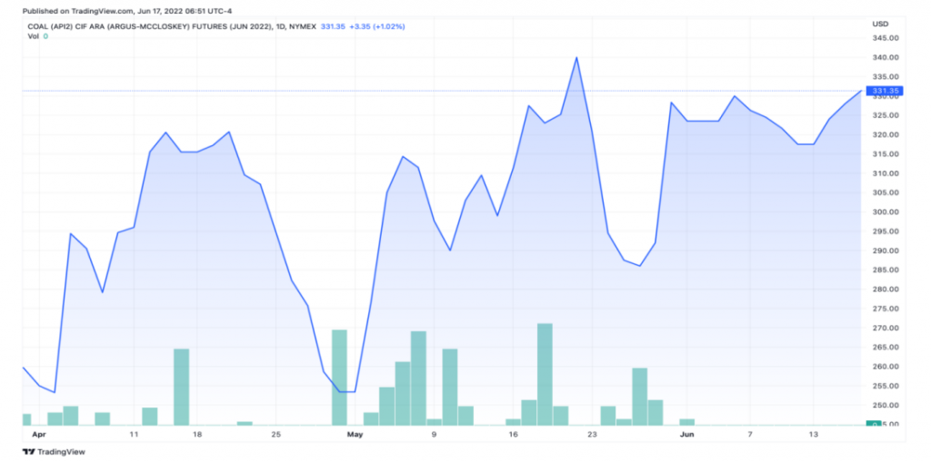
Task: Click the 7 date label on time axis
Action: tap(750, 435)
